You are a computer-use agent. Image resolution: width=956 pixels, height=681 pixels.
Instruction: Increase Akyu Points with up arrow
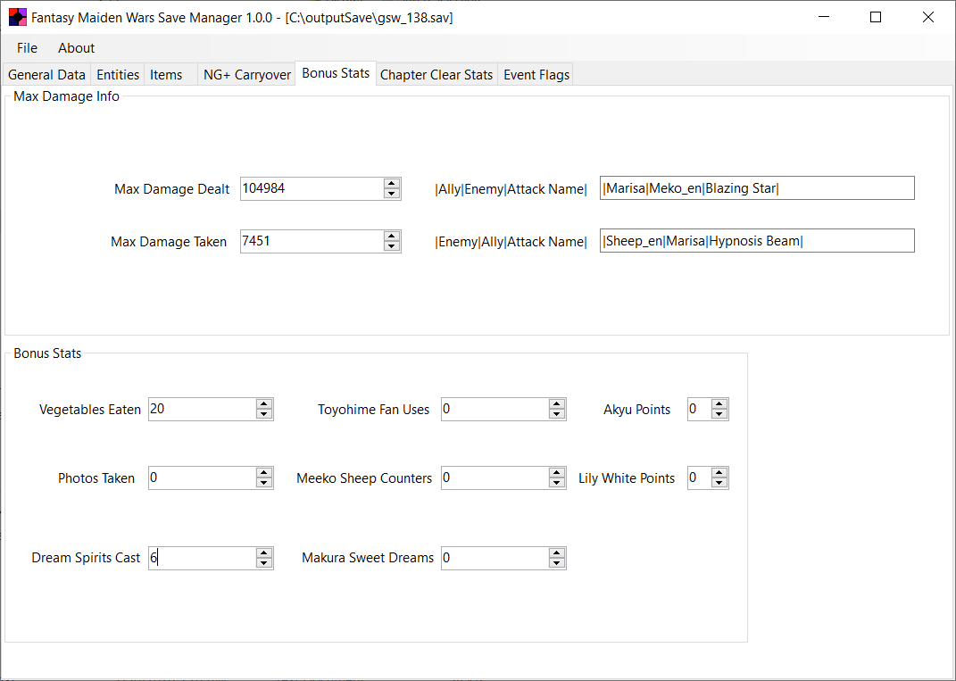(719, 403)
